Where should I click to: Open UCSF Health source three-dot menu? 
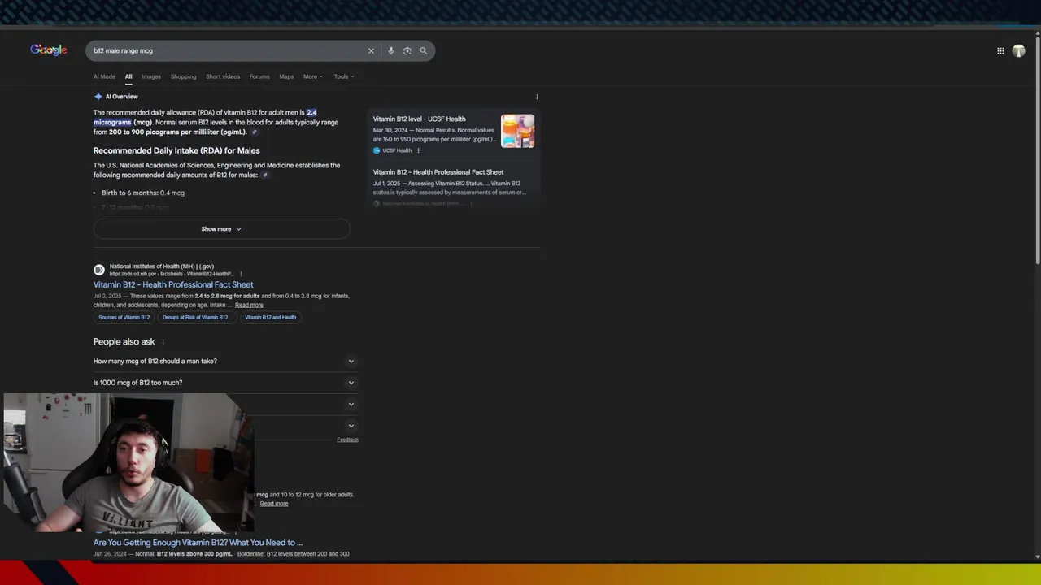418,150
